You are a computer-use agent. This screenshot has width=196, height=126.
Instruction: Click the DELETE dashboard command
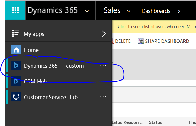pyautogui.click(x=123, y=41)
